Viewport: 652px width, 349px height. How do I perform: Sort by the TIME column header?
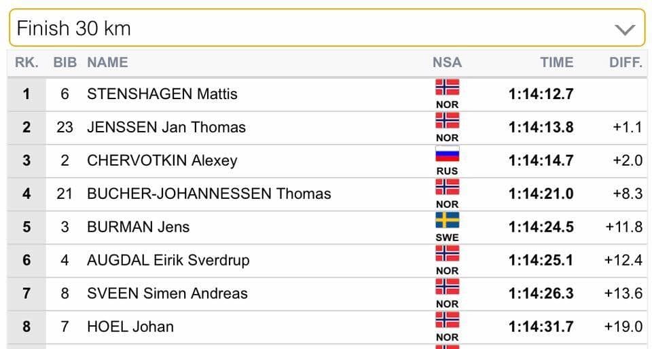point(557,62)
